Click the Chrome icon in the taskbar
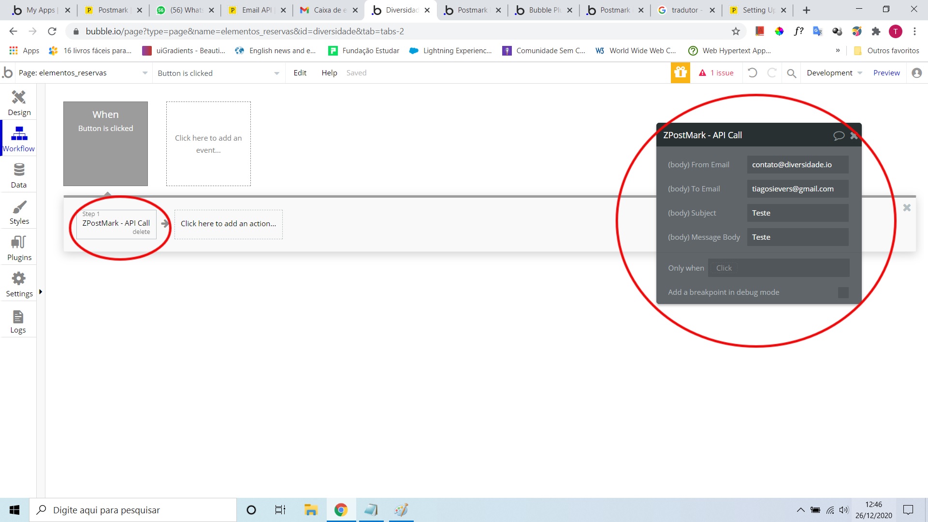The height and width of the screenshot is (522, 928). coord(341,510)
